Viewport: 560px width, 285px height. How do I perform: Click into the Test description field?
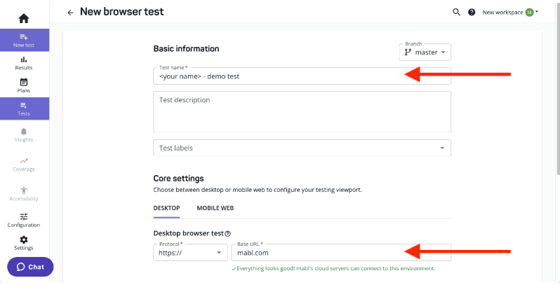coord(302,111)
